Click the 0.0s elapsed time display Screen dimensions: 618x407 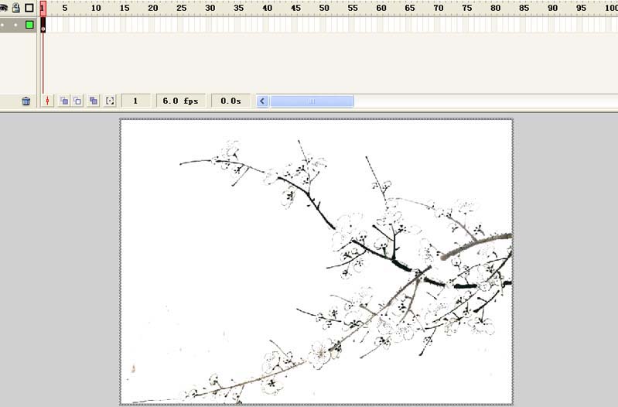(x=231, y=101)
